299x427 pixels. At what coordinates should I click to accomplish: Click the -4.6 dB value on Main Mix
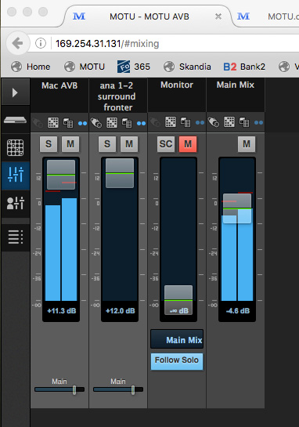[237, 311]
